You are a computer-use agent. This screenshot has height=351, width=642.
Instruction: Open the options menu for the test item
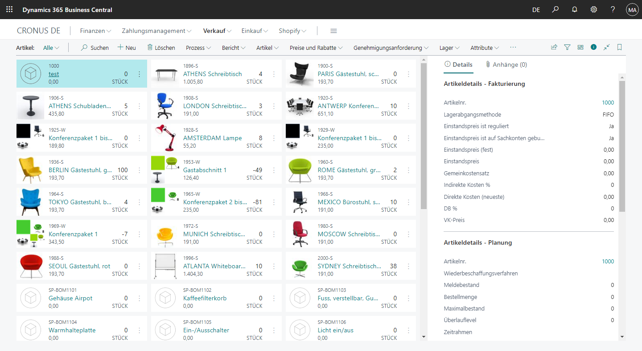(139, 74)
